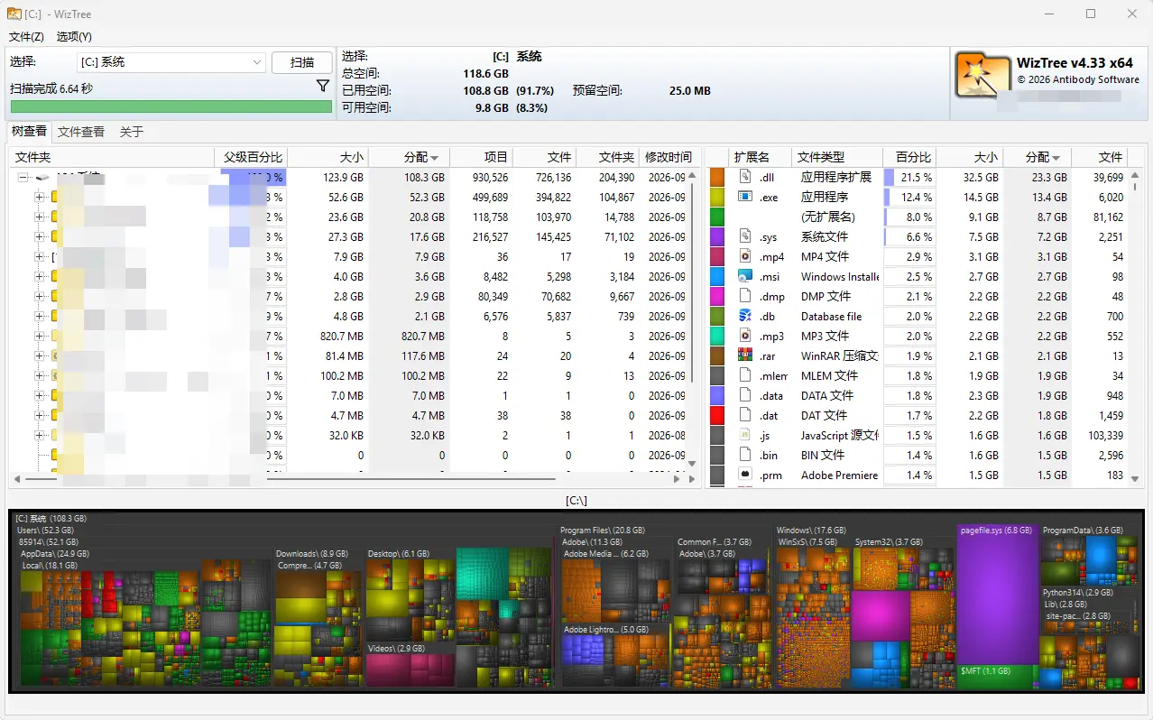Click the WinSxS\ (7.5 GB) treemap label

(807, 542)
